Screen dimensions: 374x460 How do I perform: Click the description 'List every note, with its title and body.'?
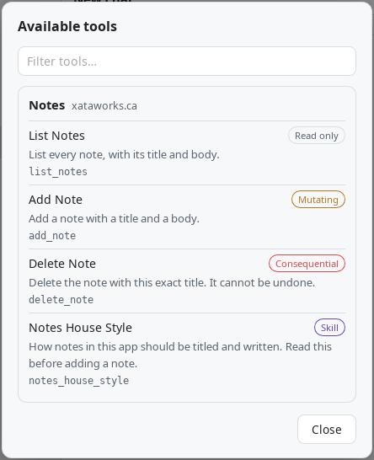[124, 155]
